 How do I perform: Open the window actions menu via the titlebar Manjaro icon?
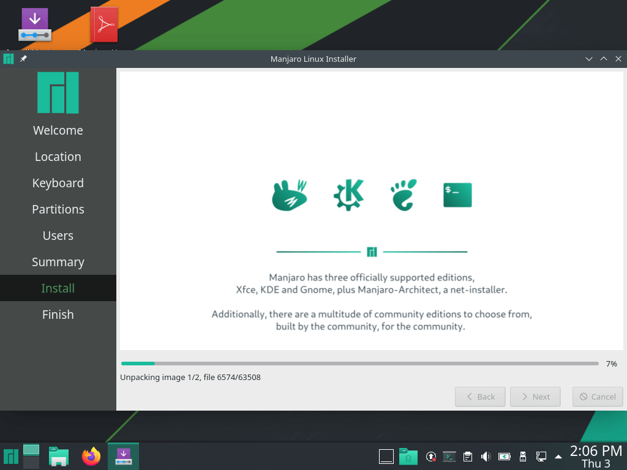pos(8,59)
